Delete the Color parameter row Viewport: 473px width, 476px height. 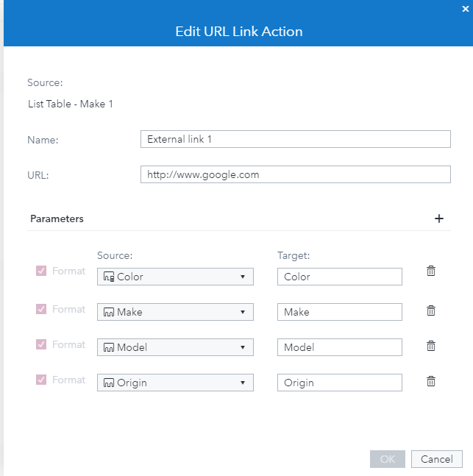[x=431, y=271]
